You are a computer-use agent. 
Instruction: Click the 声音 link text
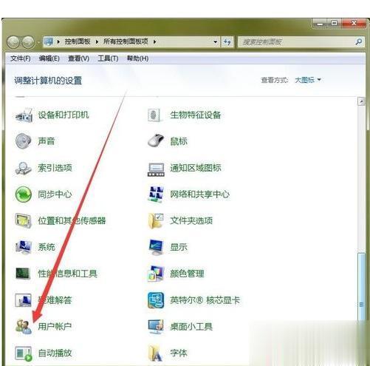47,141
